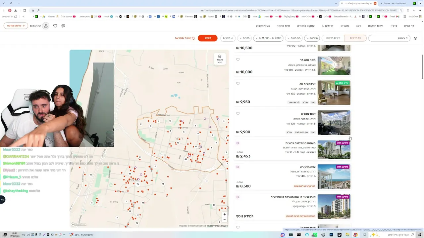Zoom in the map with plus button
The height and width of the screenshot is (238, 424).
(224, 214)
